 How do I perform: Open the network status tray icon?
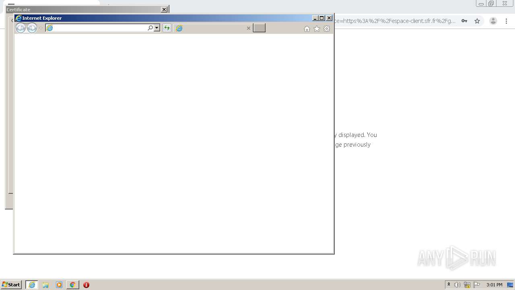coord(467,285)
